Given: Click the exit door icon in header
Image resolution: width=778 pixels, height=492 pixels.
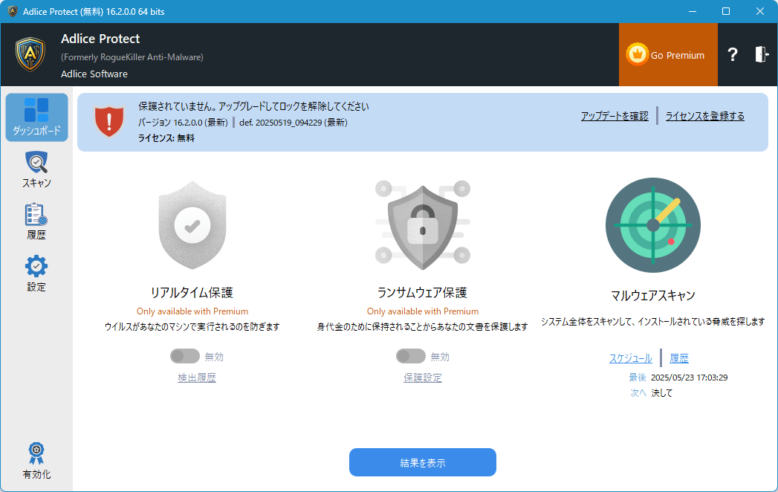Looking at the screenshot, I should pyautogui.click(x=762, y=54).
